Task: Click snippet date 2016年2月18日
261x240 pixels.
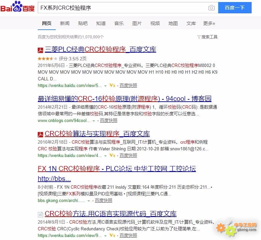Action: coord(52,142)
